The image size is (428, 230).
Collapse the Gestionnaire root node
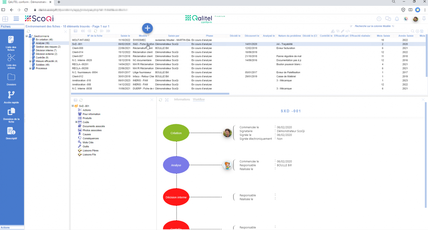(x=26, y=36)
